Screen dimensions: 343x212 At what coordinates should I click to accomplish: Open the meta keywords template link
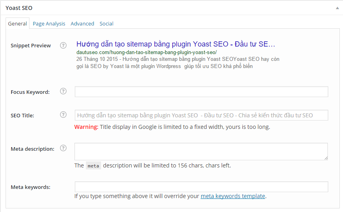(x=233, y=196)
